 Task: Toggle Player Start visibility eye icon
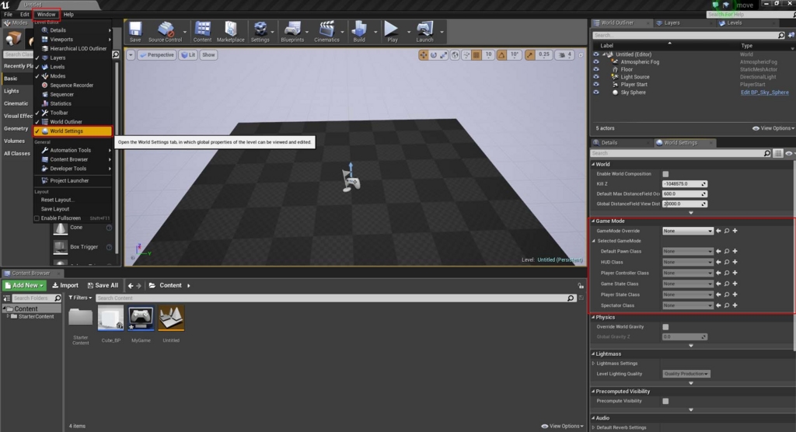click(596, 85)
